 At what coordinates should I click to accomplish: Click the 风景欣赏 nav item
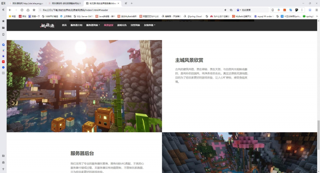[x=108, y=25]
